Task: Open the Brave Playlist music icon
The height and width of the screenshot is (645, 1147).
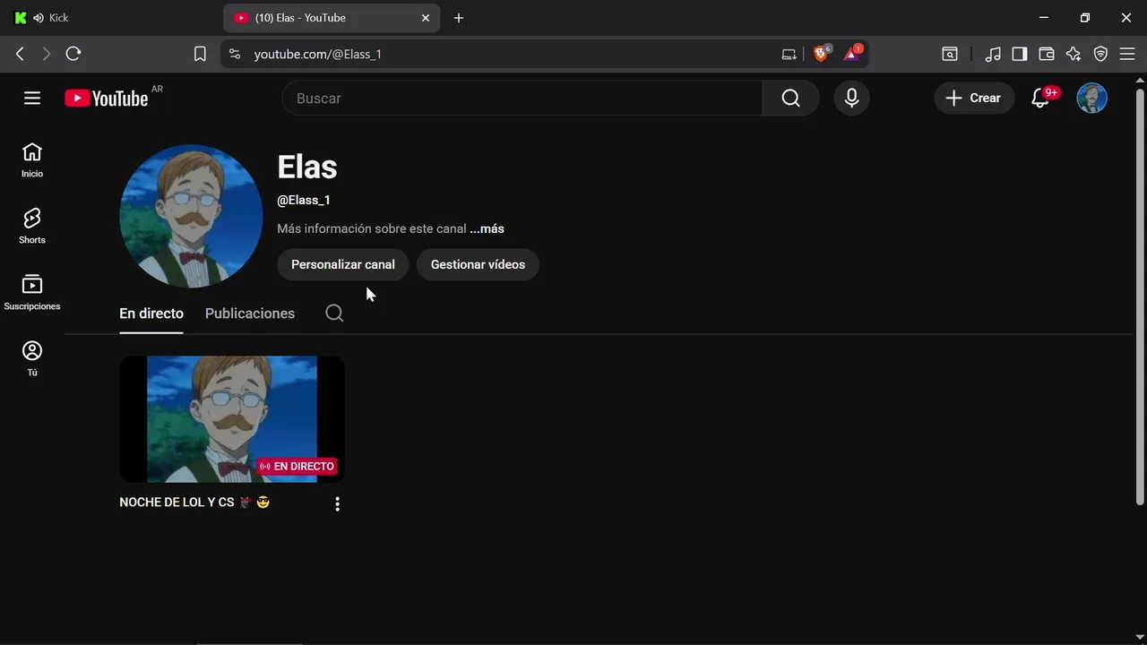Action: tap(993, 54)
